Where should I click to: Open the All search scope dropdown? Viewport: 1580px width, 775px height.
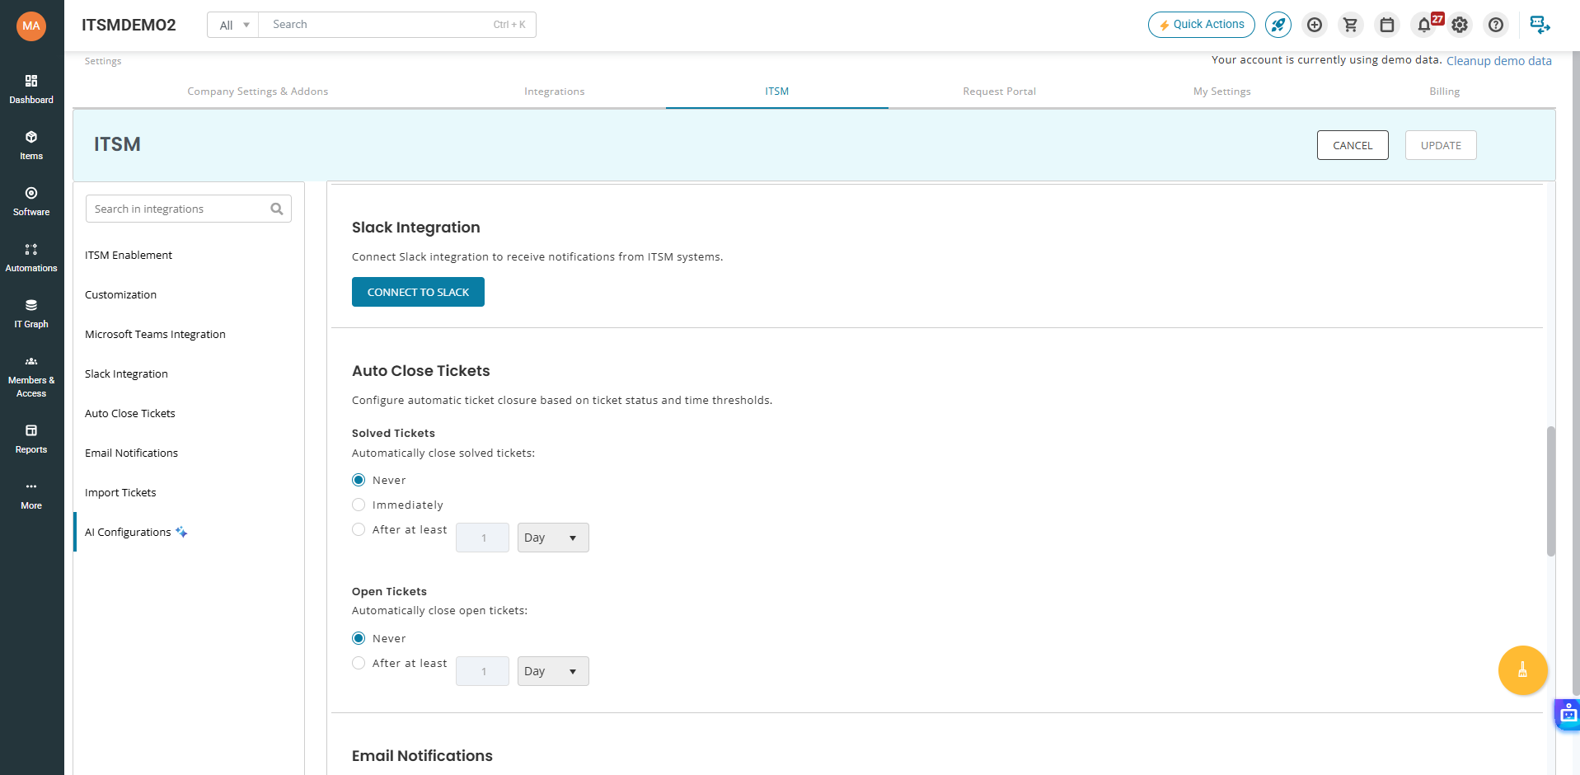point(233,25)
